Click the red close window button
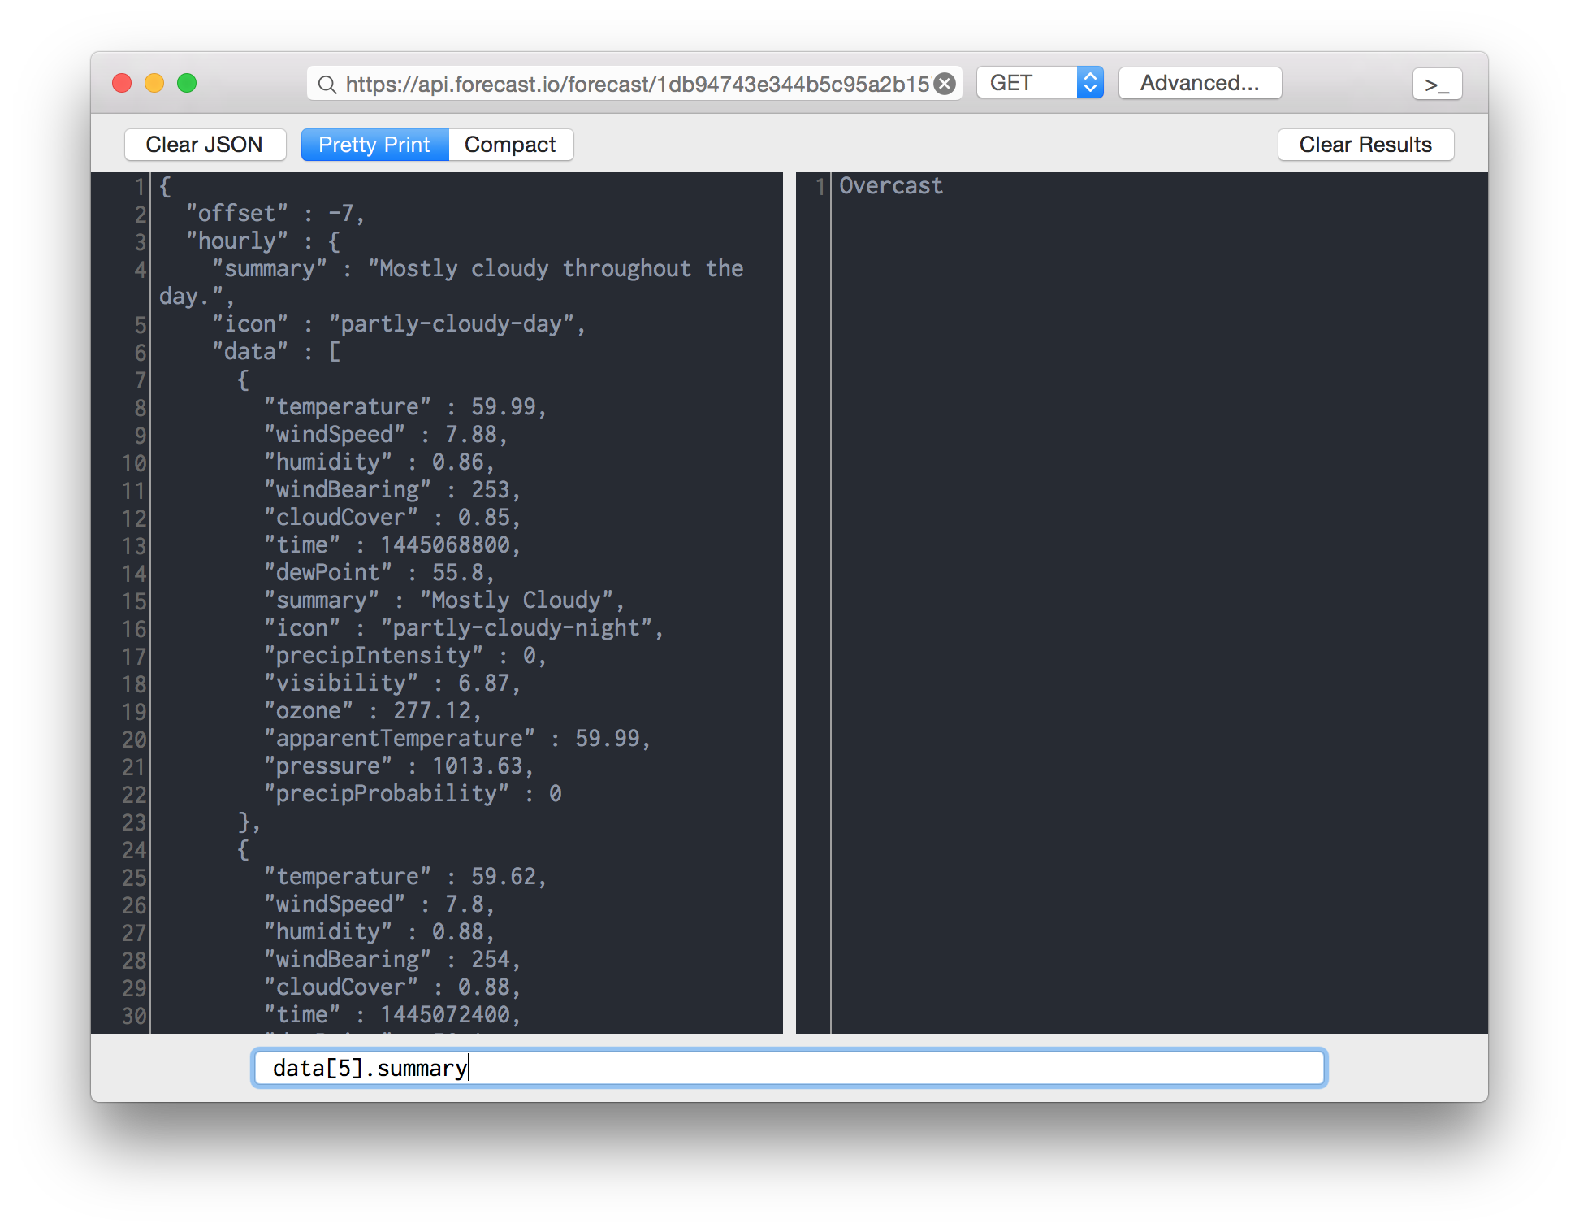This screenshot has height=1232, width=1579. tap(122, 83)
